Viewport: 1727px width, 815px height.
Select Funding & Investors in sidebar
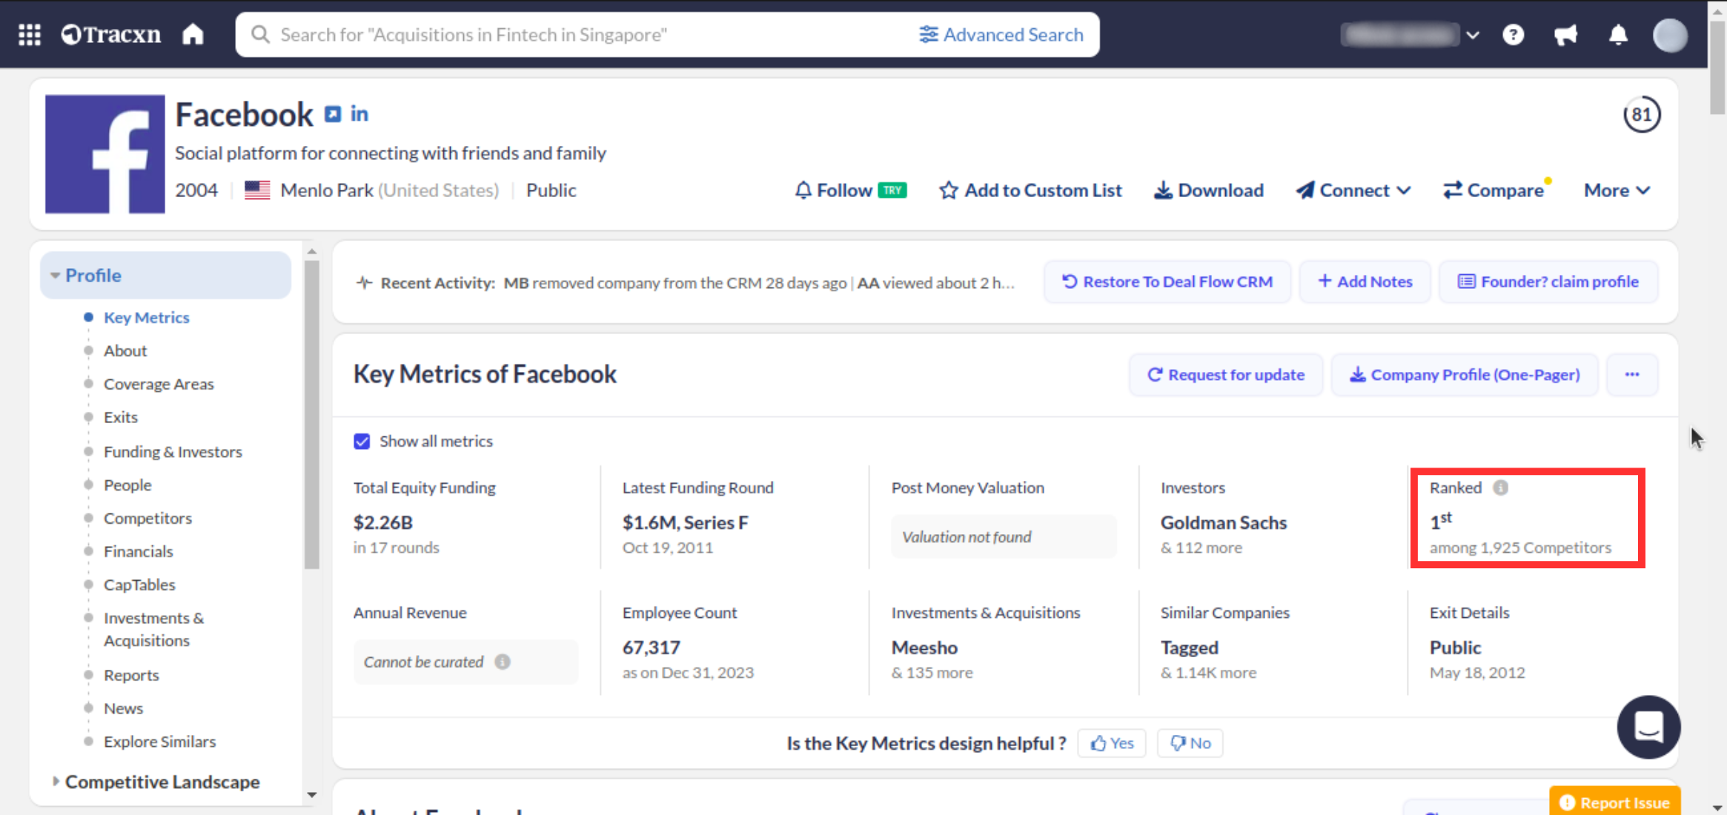(x=173, y=452)
